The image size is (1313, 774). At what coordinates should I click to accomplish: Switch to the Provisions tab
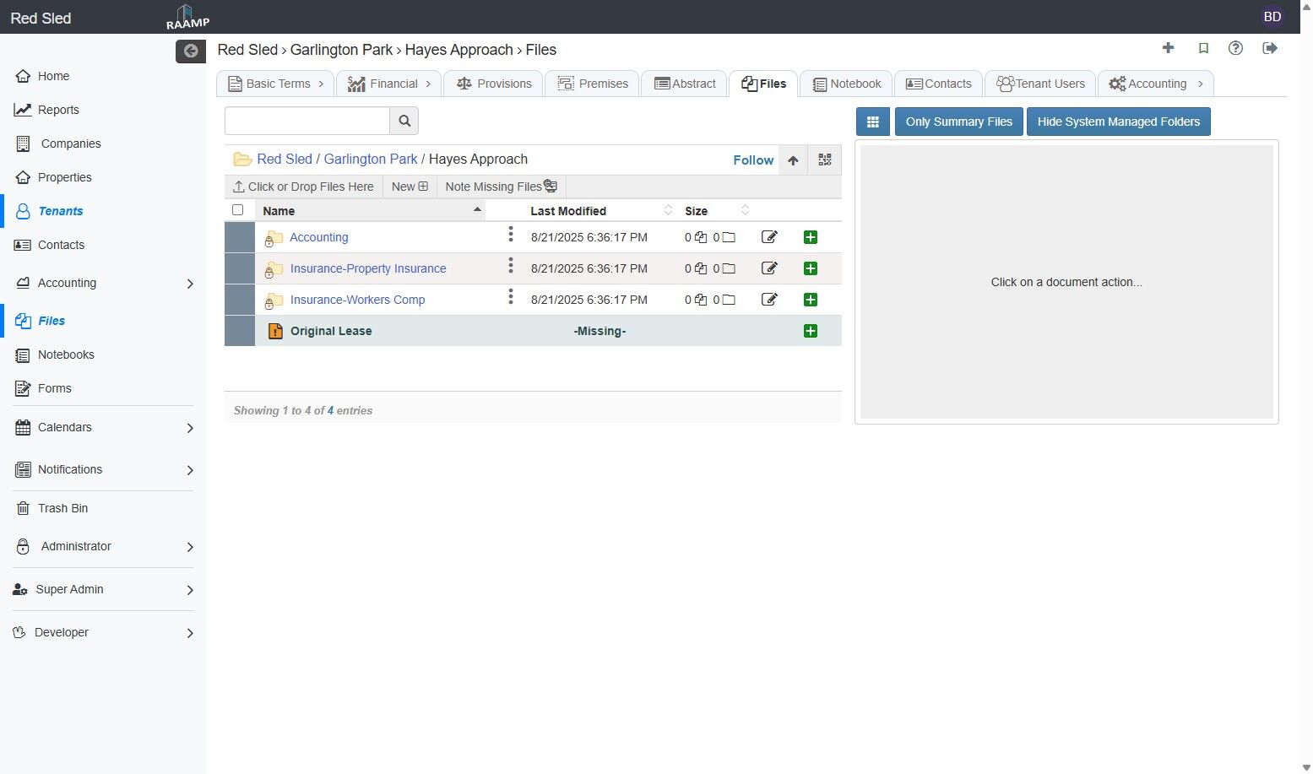(x=494, y=84)
